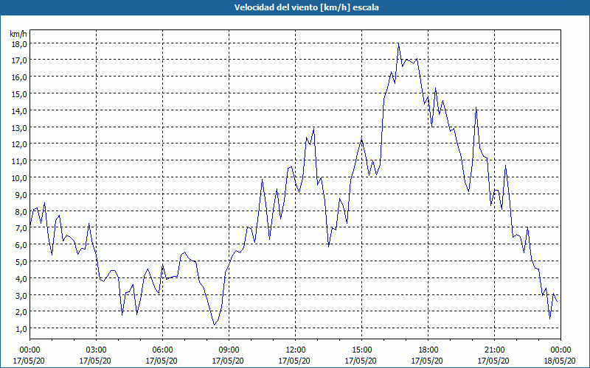Screen dimensions: 590x368
Task: Click the 7,0 value on the y-axis
Action: 21,228
